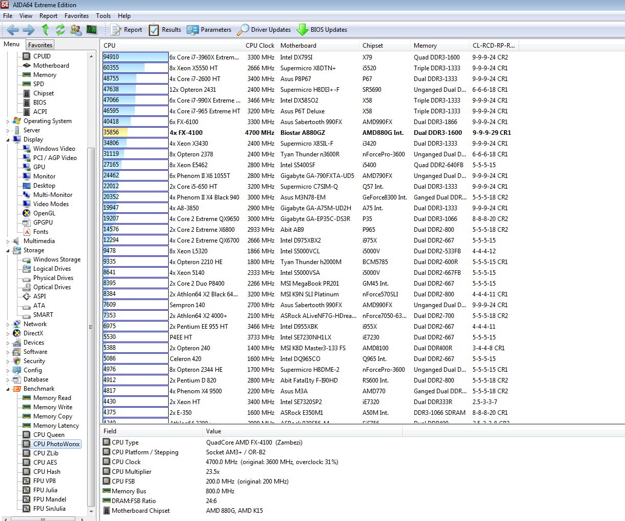Image resolution: width=625 pixels, height=521 pixels.
Task: Click the Field column header in details
Action: point(152,431)
